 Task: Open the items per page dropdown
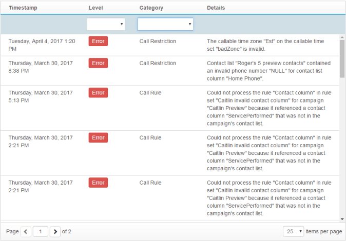pos(293,231)
